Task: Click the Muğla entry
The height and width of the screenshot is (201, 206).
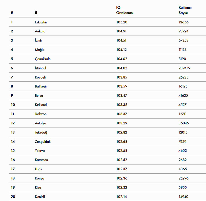Action: (x=40, y=50)
